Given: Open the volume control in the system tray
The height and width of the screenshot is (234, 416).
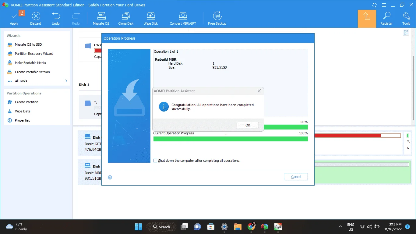Looking at the screenshot, I should pyautogui.click(x=369, y=227).
